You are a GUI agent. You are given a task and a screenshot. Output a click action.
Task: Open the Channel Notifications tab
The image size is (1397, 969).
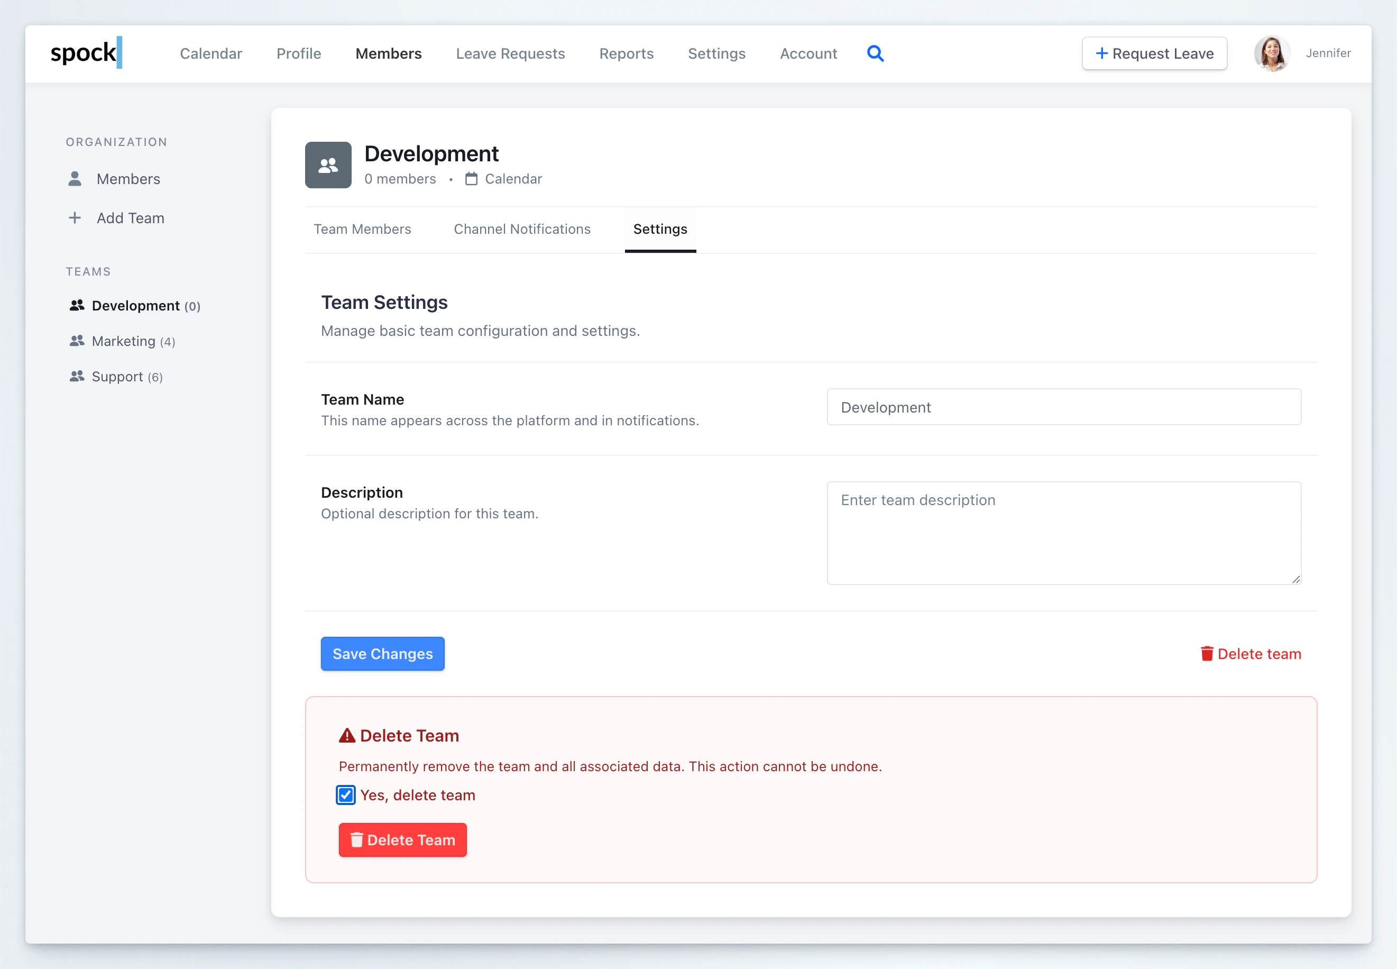pyautogui.click(x=521, y=229)
